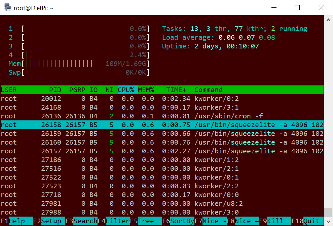Activate the F4 Filter function
Image resolution: width=333 pixels, height=226 pixels.
click(114, 221)
